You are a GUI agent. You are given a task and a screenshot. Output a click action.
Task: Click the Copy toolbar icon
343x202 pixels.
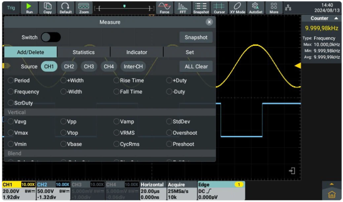[47, 7]
